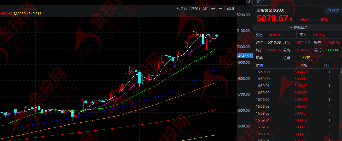This screenshot has height=141, width=342.
Task: Click the tick list scrollbar up arrow
Action: [x=341, y=71]
